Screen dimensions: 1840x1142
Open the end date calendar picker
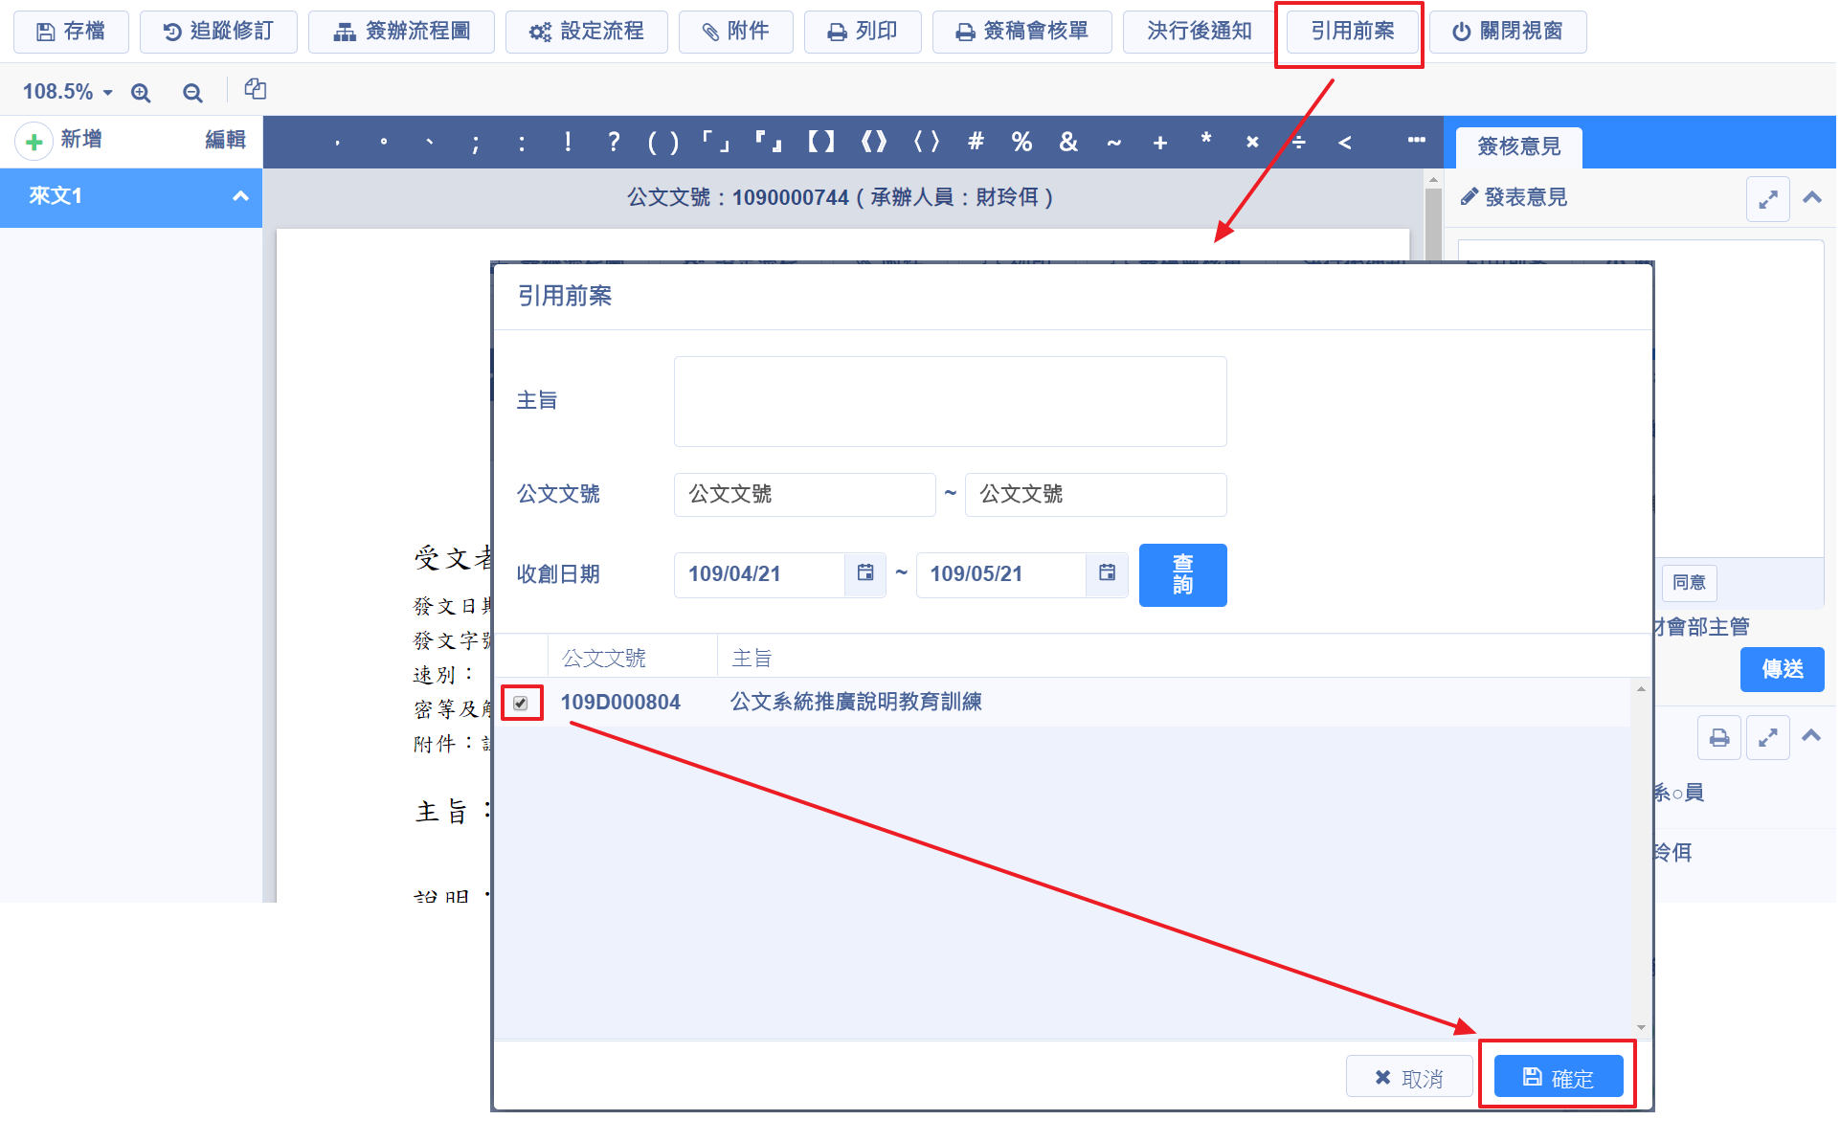(1107, 573)
